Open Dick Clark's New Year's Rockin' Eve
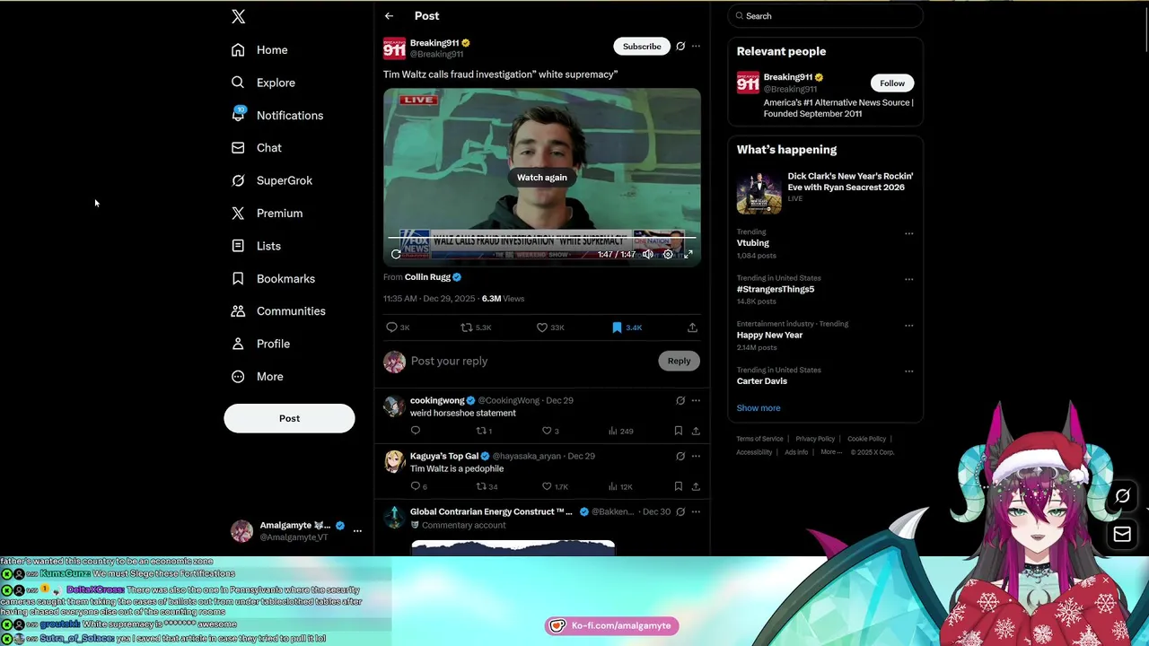The width and height of the screenshot is (1149, 646). pos(825,191)
